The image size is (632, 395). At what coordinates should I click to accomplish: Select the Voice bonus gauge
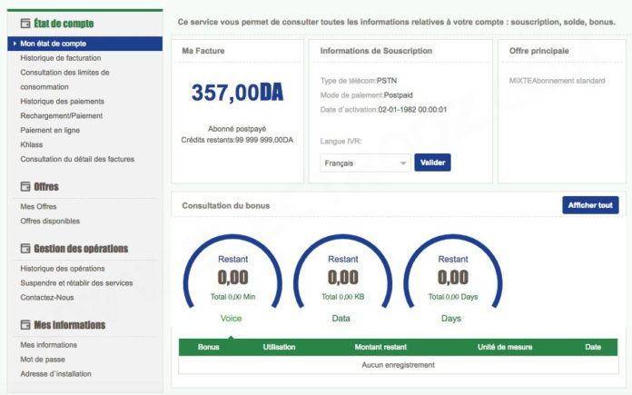click(232, 278)
